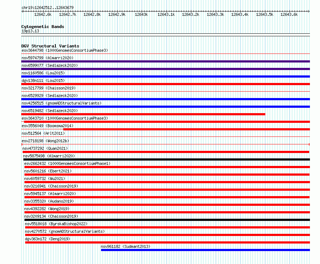Select the nsv5601216 (Ebert2021) label
This screenshot has height=264, width=320.
tap(48, 171)
